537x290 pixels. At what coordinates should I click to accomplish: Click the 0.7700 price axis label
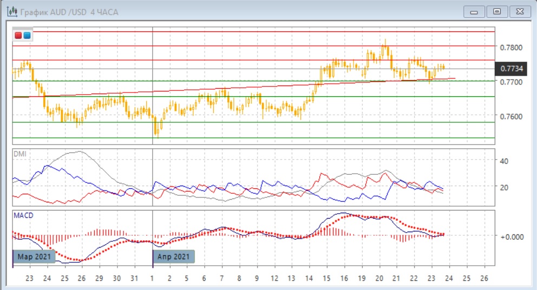512,82
